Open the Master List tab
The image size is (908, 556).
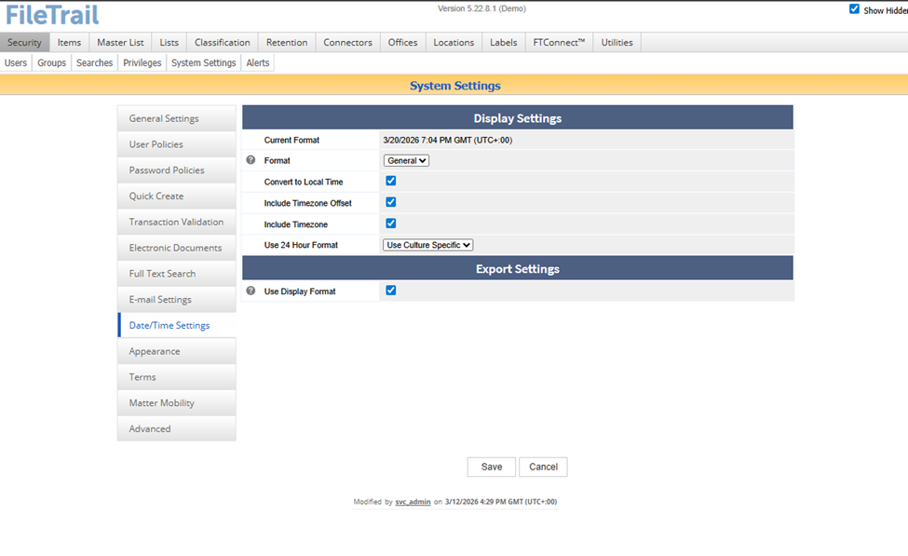pyautogui.click(x=120, y=42)
